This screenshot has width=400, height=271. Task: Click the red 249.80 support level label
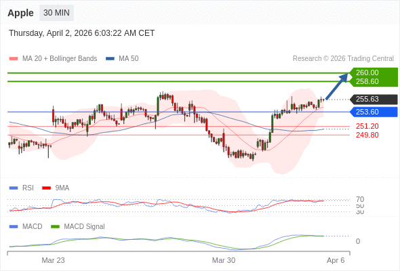(x=367, y=135)
